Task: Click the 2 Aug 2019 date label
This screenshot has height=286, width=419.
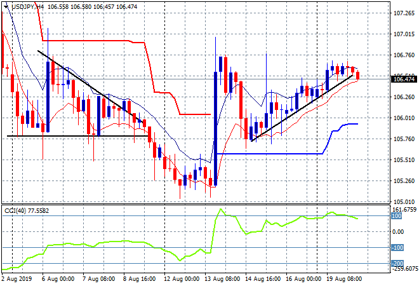Action: (x=17, y=279)
